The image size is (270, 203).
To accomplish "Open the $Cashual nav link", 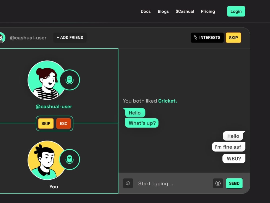I will tap(185, 11).
